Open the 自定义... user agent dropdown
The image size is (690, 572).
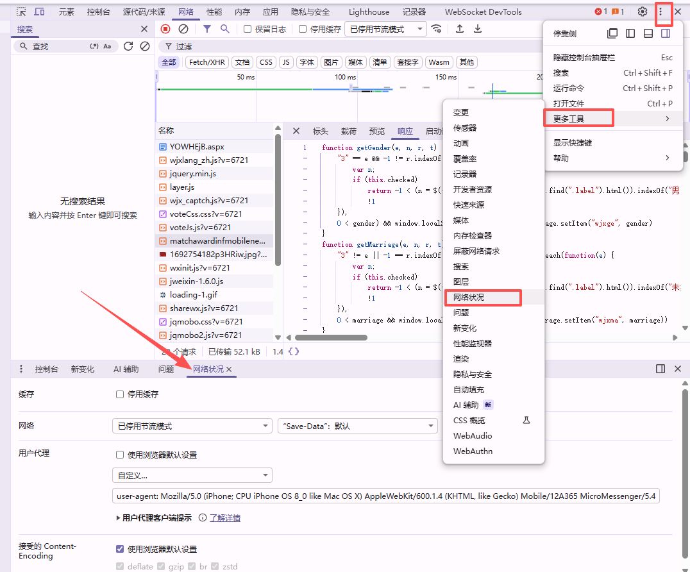click(x=192, y=475)
